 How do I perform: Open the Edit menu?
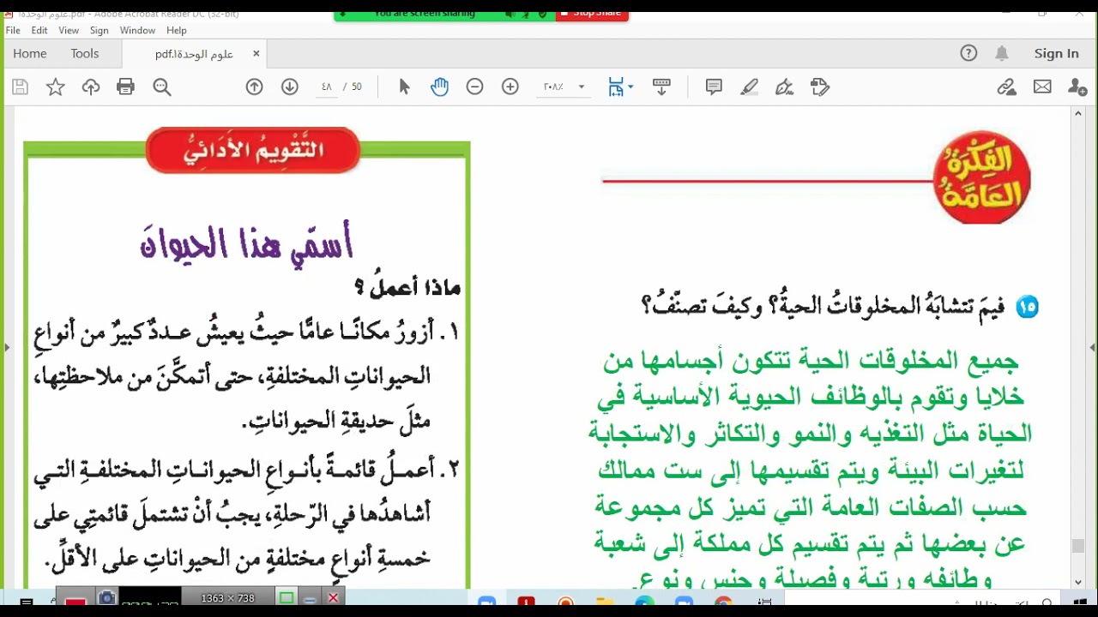click(39, 30)
